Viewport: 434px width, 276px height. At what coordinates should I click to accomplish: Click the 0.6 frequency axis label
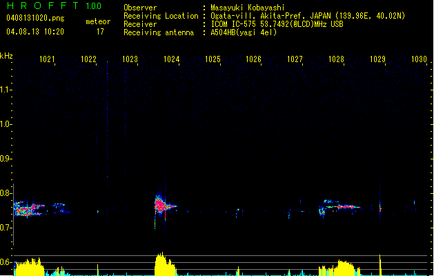point(6,262)
